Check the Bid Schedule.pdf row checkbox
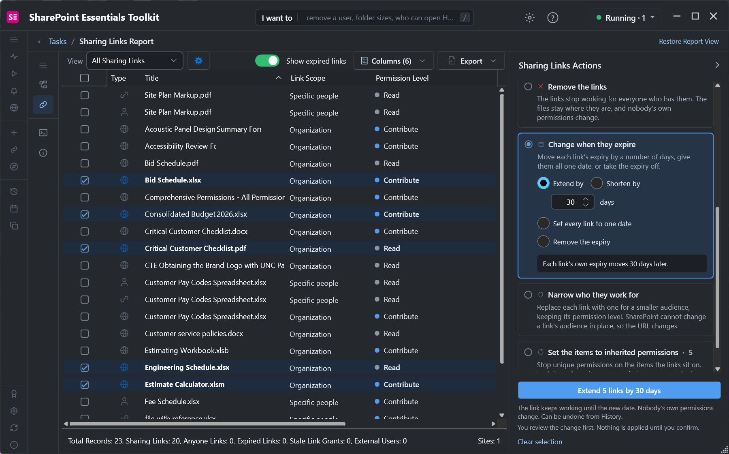 coord(84,163)
